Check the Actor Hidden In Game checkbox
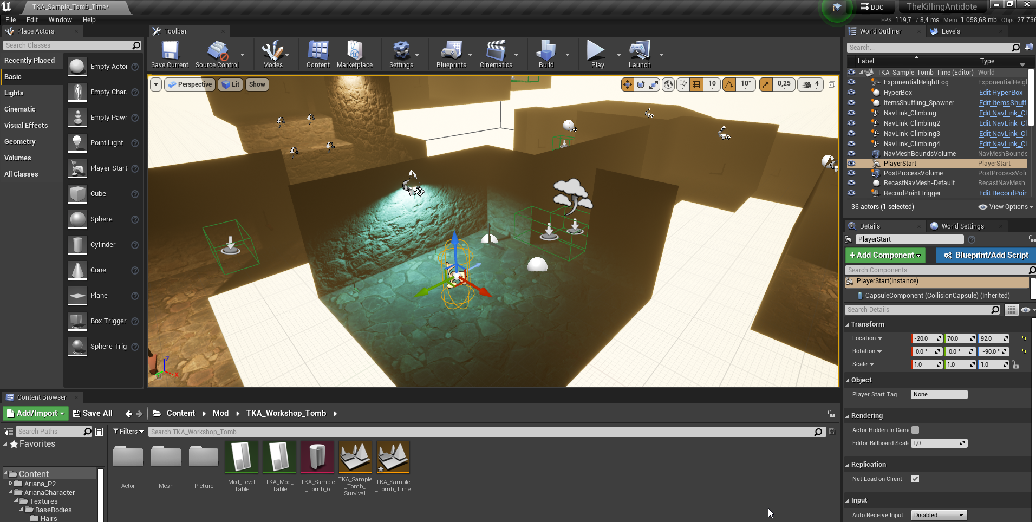1036x522 pixels. pyautogui.click(x=915, y=430)
